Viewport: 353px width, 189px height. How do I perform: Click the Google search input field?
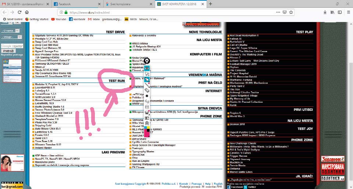(x=12, y=46)
